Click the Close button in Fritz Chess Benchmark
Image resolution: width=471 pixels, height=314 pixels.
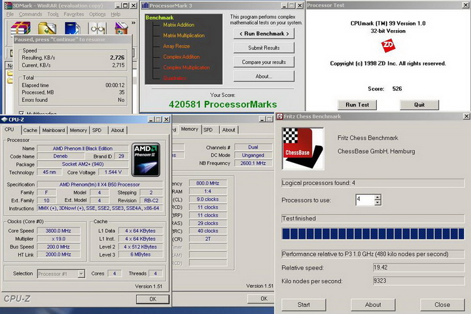[x=442, y=305]
